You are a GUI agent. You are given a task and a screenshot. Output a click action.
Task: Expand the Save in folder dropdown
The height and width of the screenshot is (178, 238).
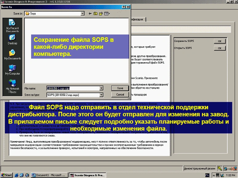point(83,14)
